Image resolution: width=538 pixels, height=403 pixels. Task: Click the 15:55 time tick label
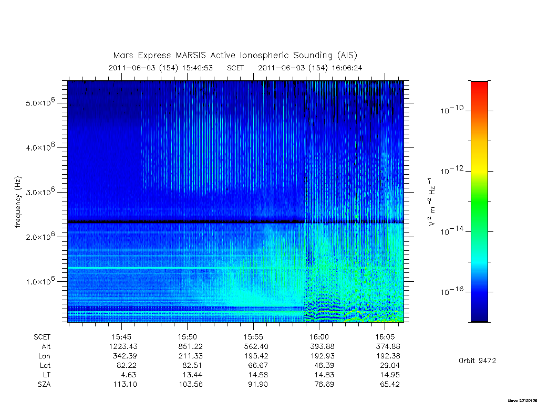[253, 337]
